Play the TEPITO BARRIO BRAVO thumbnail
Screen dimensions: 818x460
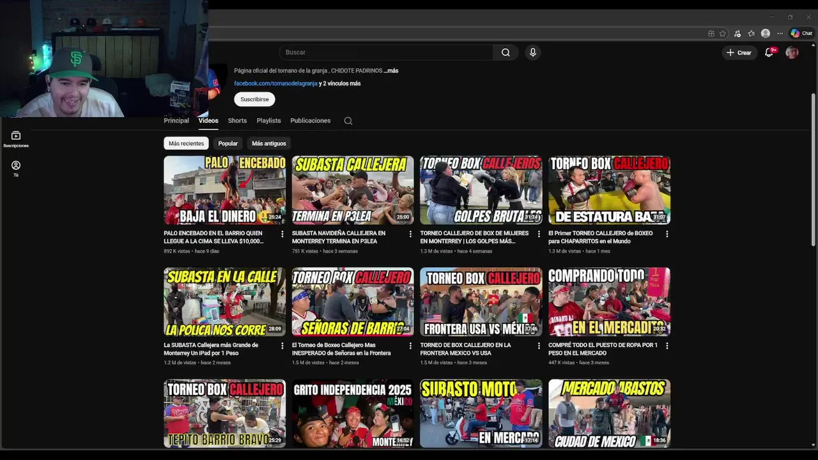click(225, 413)
